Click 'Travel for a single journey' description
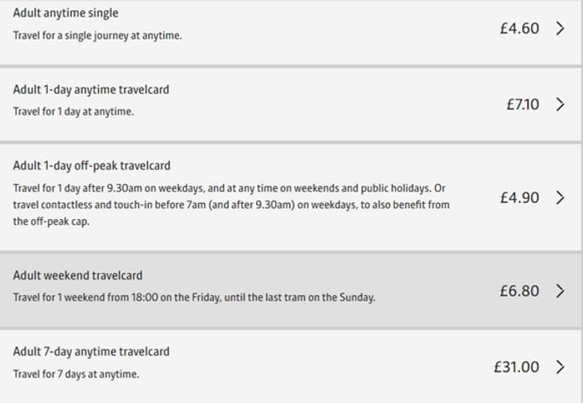Viewport: 583px width, 403px height. pos(97,36)
